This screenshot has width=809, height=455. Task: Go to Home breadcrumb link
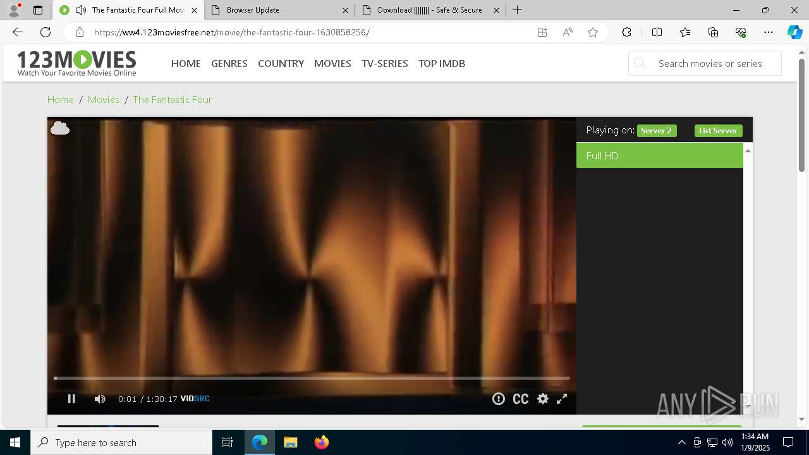(x=61, y=99)
